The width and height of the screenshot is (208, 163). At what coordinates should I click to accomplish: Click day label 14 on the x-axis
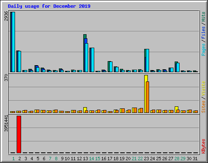click(x=91, y=159)
